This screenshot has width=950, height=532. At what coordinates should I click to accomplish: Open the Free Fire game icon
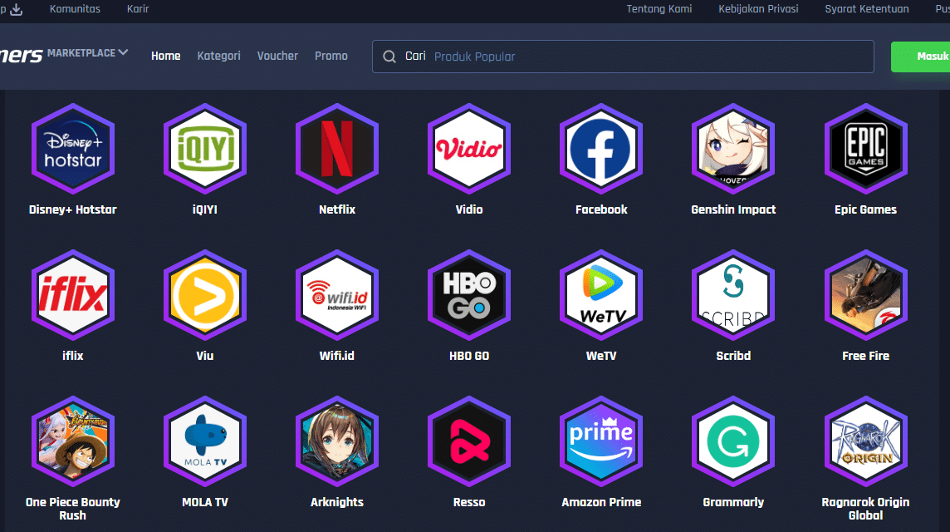[x=866, y=295]
